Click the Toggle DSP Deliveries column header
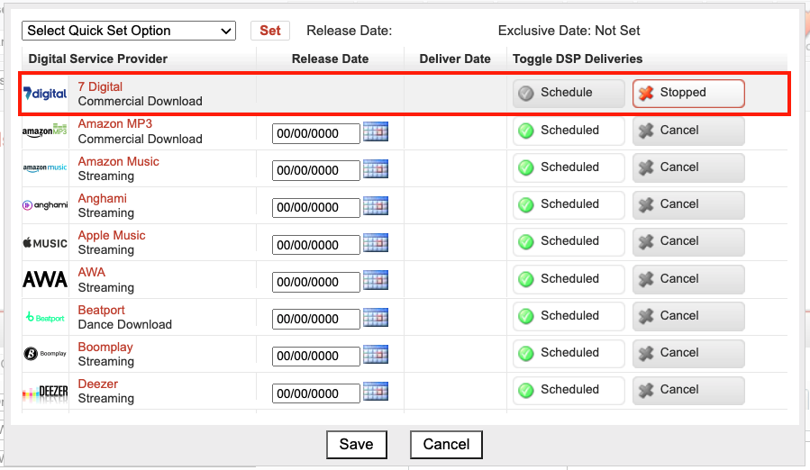 pyautogui.click(x=578, y=59)
